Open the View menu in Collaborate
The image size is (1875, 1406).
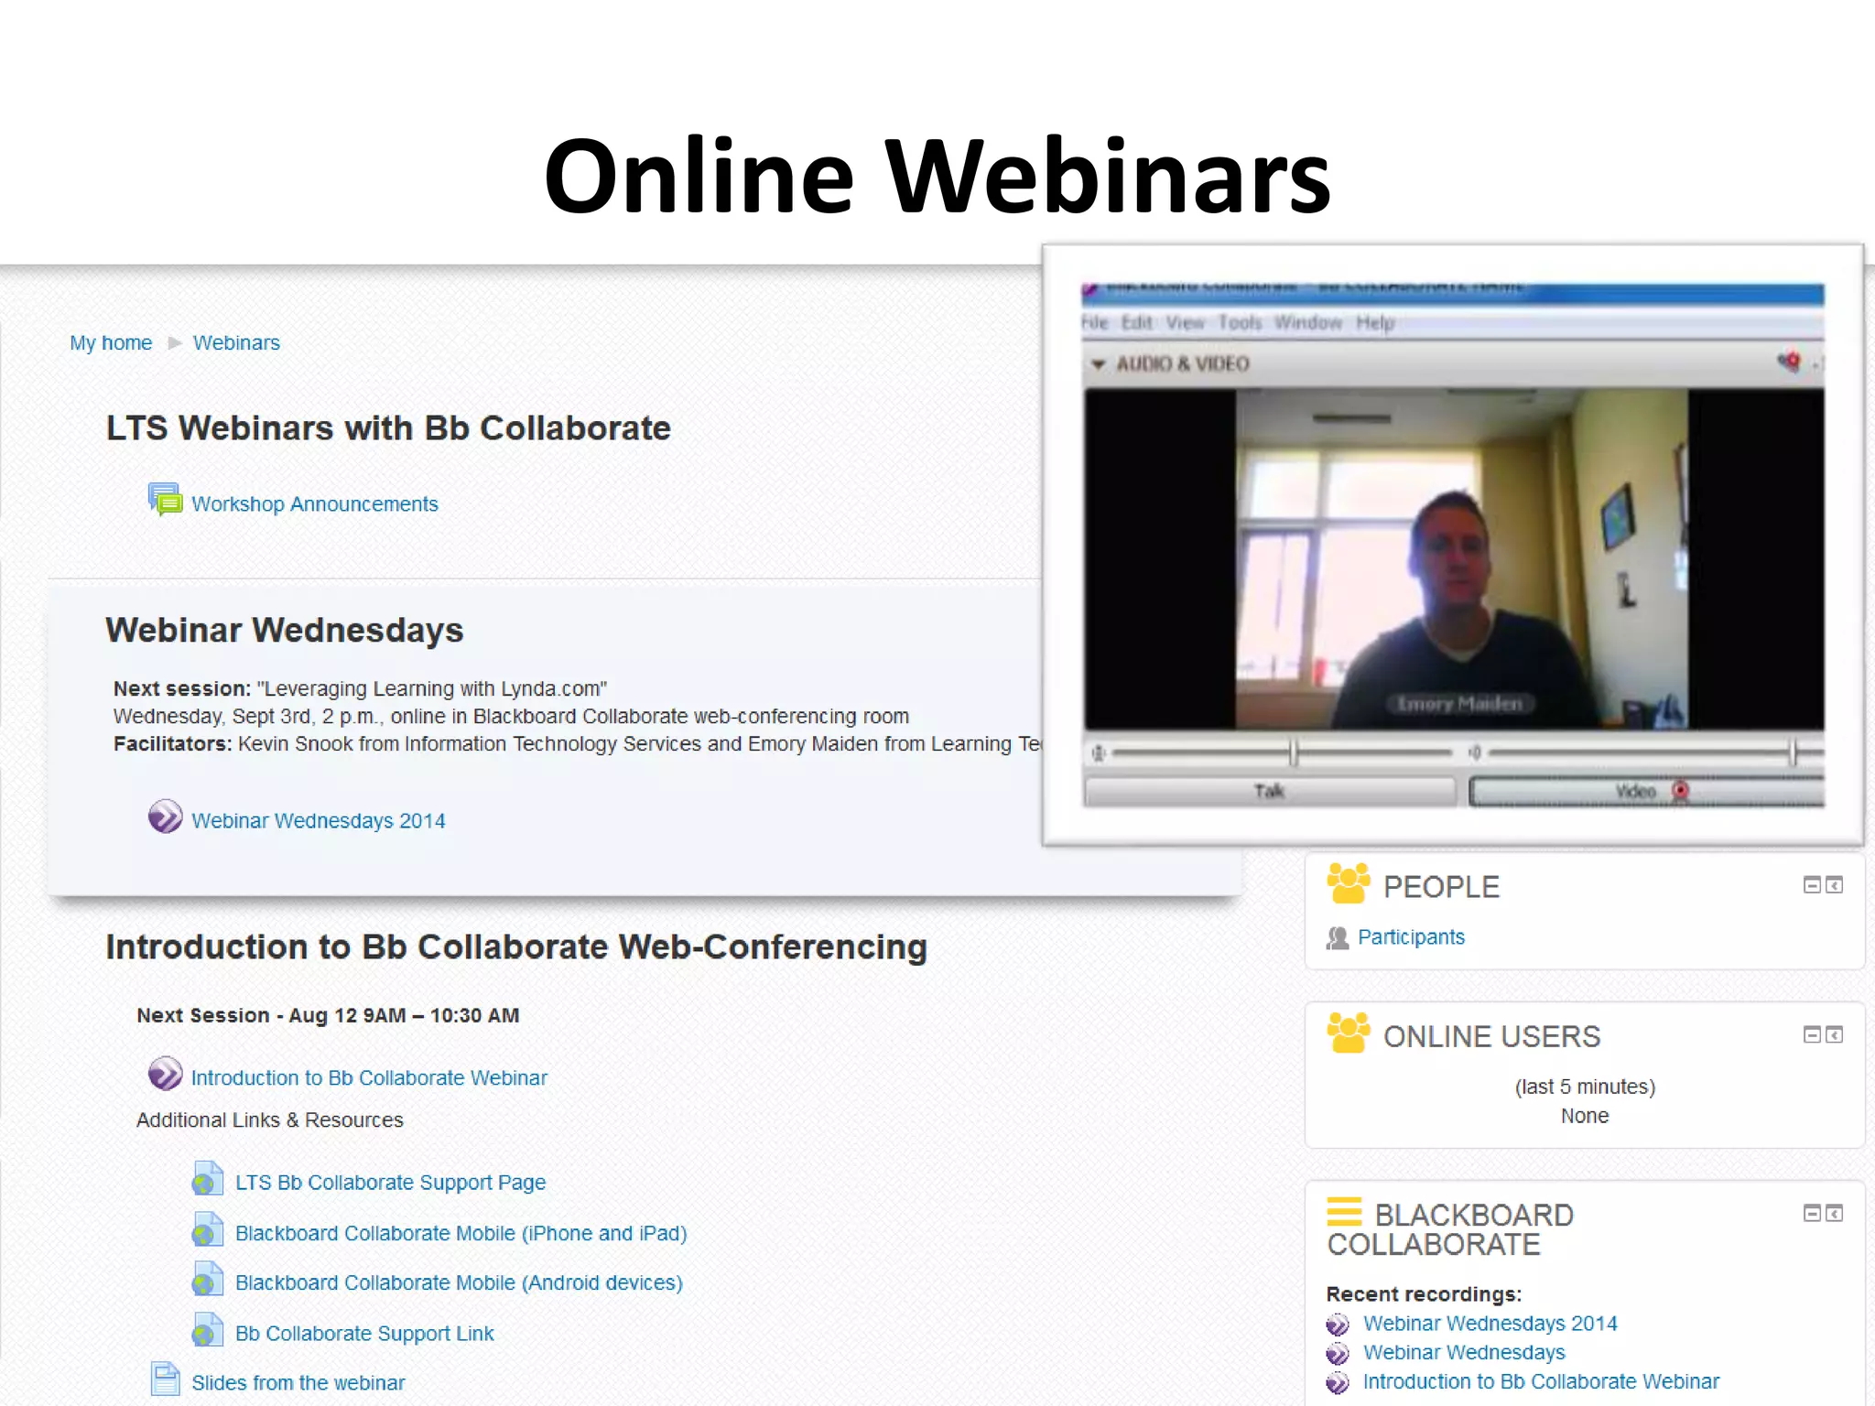pyautogui.click(x=1185, y=323)
